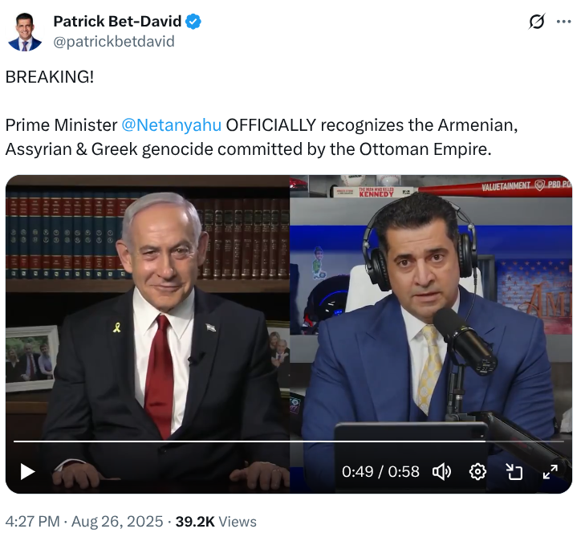The height and width of the screenshot is (537, 585).
Task: Open Patrick Bet-David's profile picture
Action: point(25,32)
